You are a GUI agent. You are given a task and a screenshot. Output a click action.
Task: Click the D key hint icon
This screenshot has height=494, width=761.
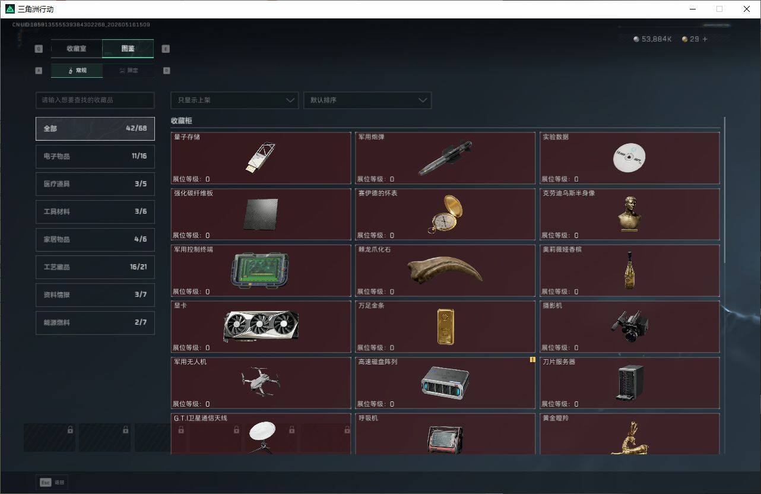coord(166,70)
